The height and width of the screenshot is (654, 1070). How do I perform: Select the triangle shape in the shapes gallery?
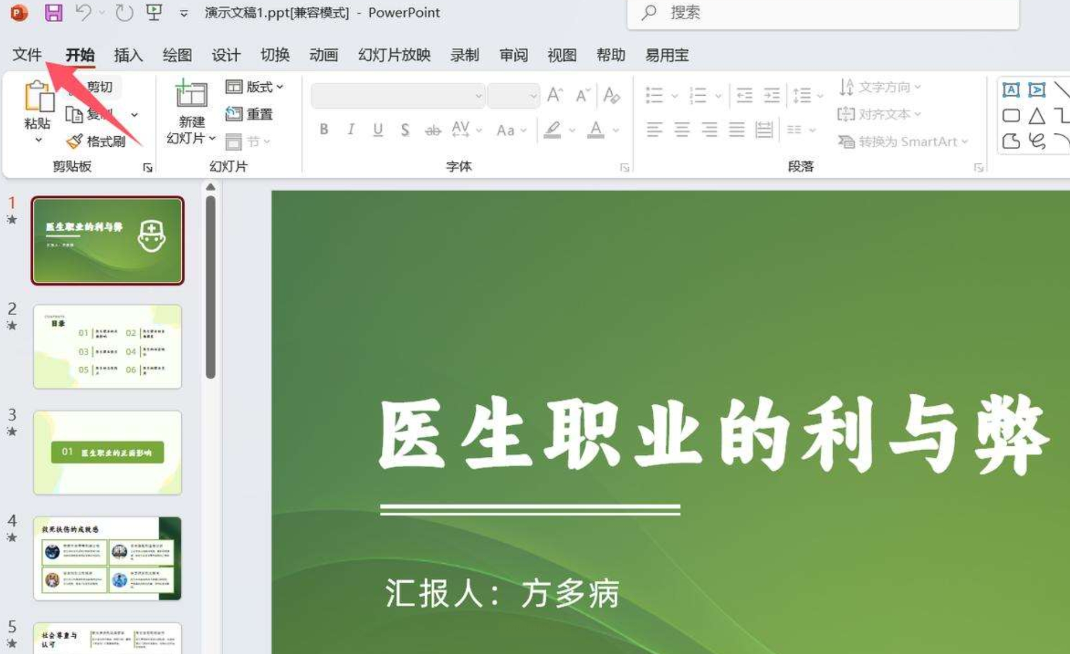click(1037, 116)
